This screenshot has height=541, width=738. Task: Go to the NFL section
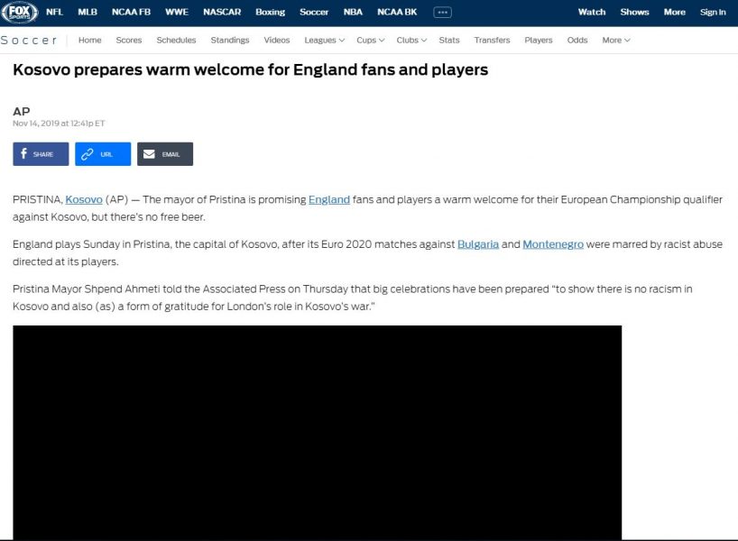click(55, 12)
